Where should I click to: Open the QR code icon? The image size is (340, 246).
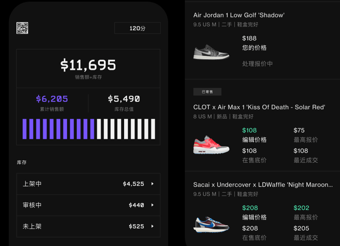pyautogui.click(x=22, y=28)
